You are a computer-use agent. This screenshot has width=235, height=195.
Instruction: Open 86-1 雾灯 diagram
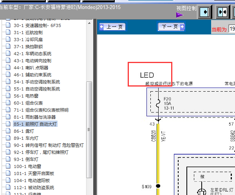[24, 131]
